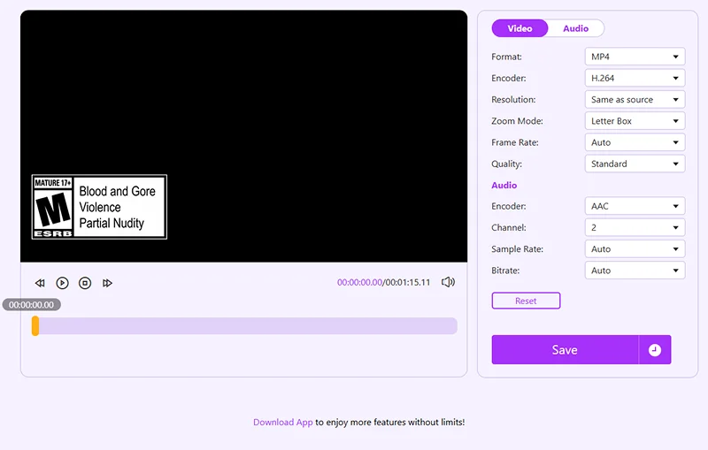Click the clock icon beside Save
The height and width of the screenshot is (450, 708).
point(655,350)
